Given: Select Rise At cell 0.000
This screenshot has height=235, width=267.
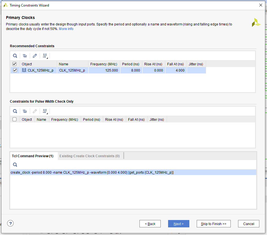Looking at the screenshot, I should coord(154,70).
